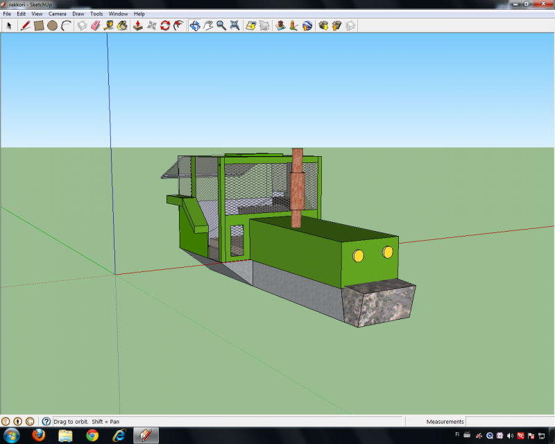
Task: Open the File menu
Action: tap(7, 14)
